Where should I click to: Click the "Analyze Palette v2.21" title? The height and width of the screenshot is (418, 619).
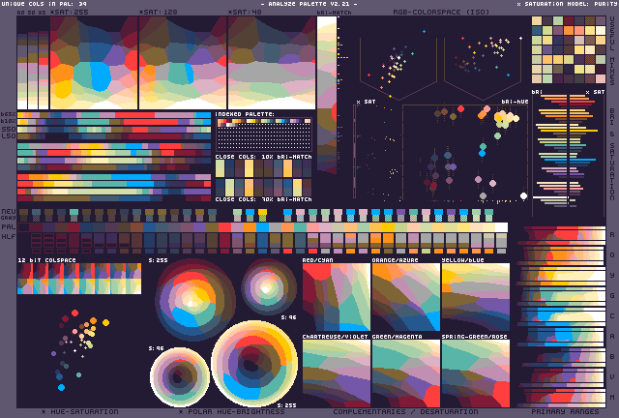coord(309,4)
